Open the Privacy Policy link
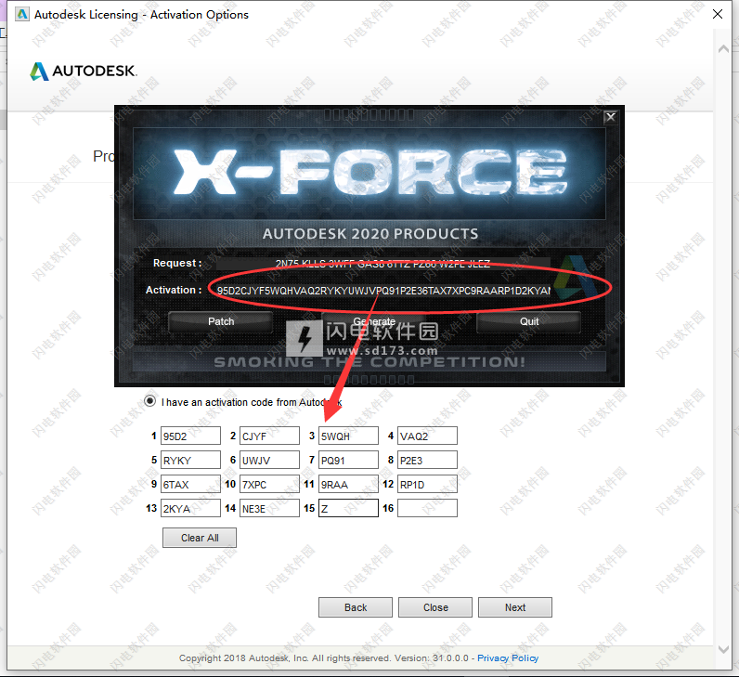Viewport: 739px width, 677px height. 508,657
